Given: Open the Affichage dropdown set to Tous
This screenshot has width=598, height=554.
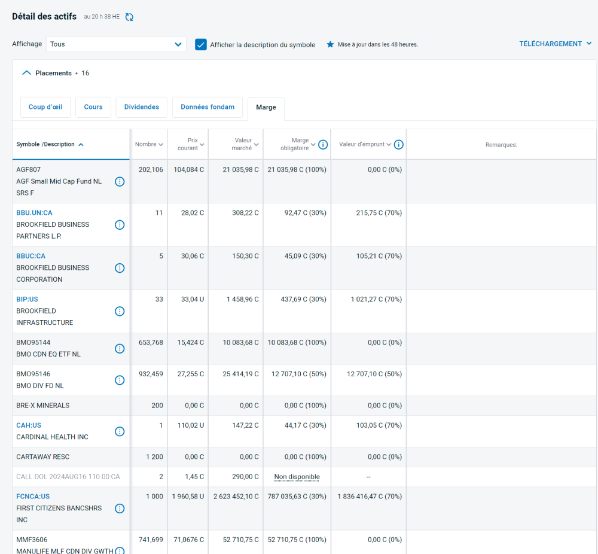Looking at the screenshot, I should 116,44.
